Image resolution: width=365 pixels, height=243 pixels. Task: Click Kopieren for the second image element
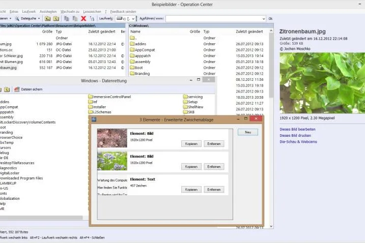(191, 167)
